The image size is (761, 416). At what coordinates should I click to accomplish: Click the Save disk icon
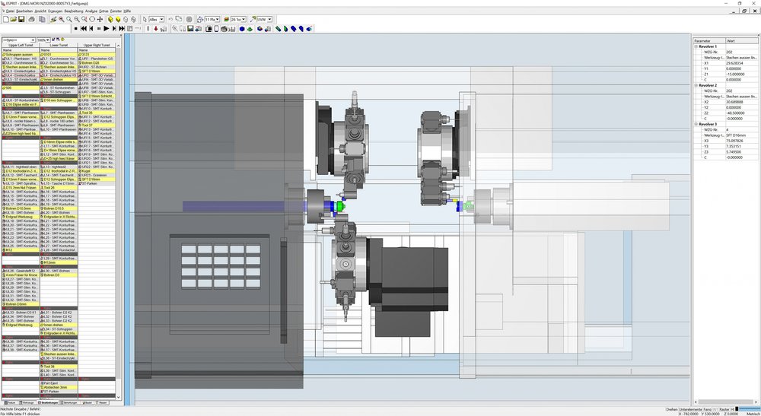pyautogui.click(x=21, y=20)
